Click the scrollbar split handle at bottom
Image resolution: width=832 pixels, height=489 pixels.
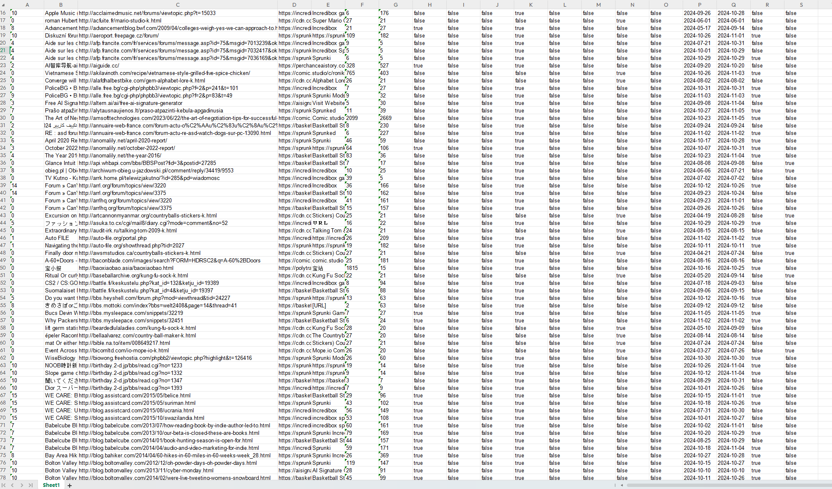point(615,485)
